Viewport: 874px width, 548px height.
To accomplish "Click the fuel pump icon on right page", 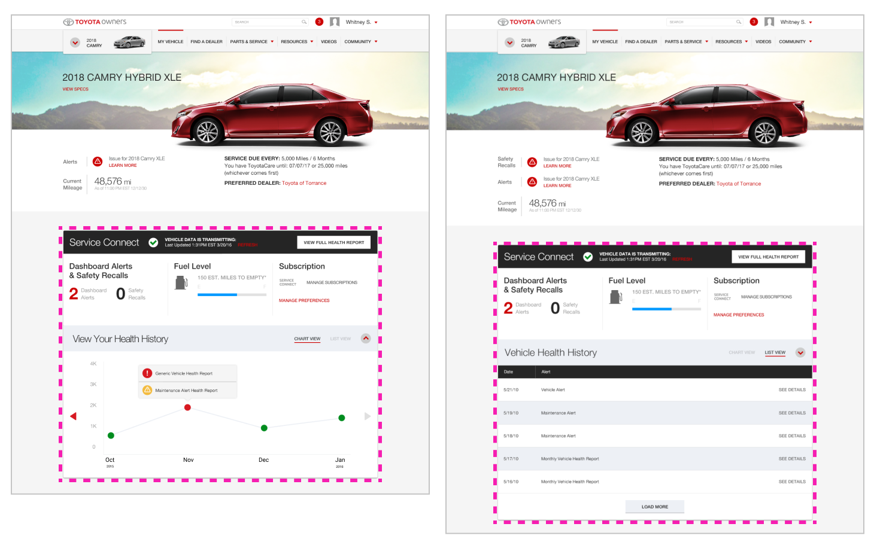I will 615,297.
